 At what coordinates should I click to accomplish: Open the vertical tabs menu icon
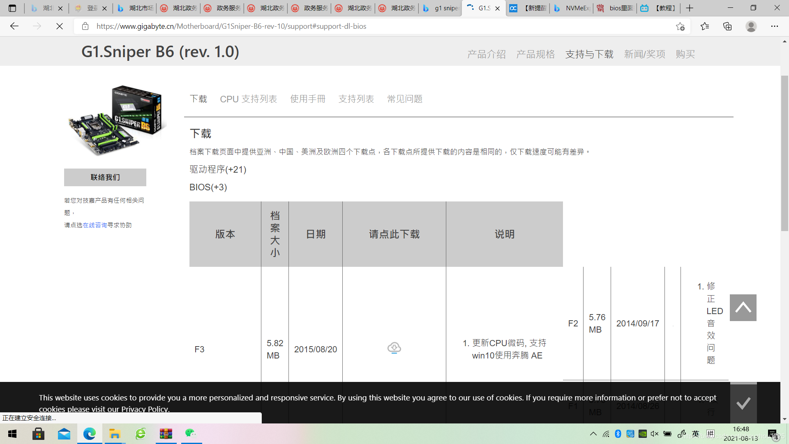pos(12,8)
